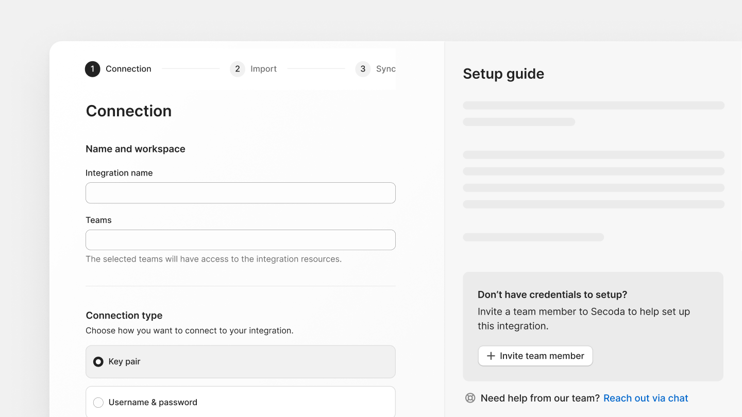Jump to the Sync step label
The height and width of the screenshot is (417, 742).
pos(385,69)
